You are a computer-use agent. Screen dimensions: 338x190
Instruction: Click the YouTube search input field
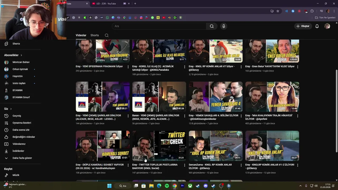coord(159,26)
